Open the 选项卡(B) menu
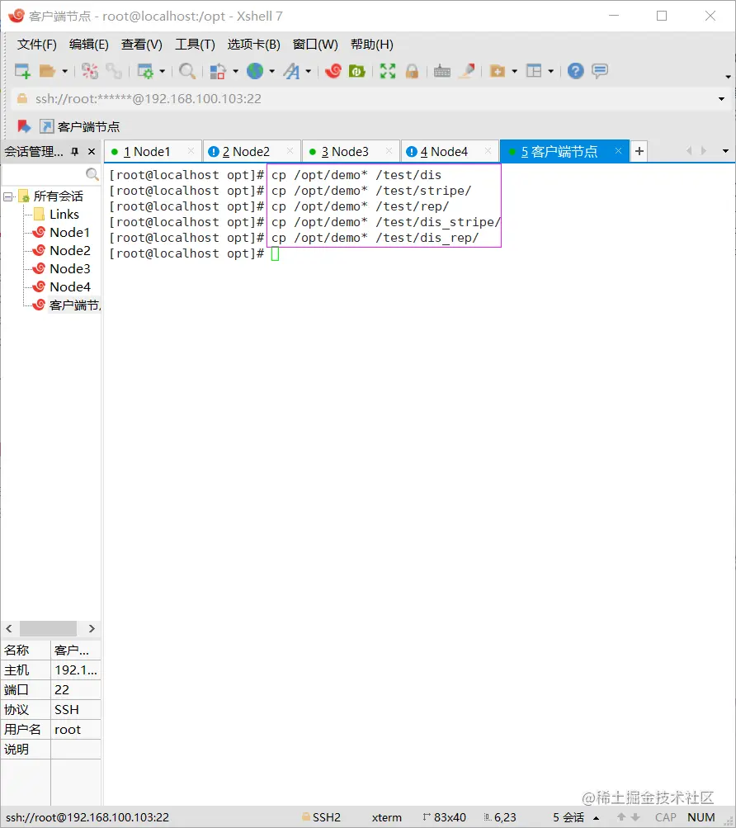736x828 pixels. coord(253,45)
